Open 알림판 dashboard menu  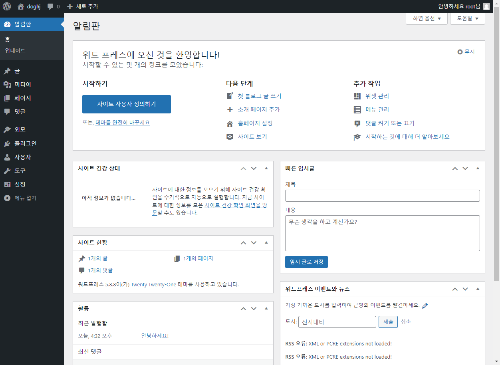coord(32,24)
